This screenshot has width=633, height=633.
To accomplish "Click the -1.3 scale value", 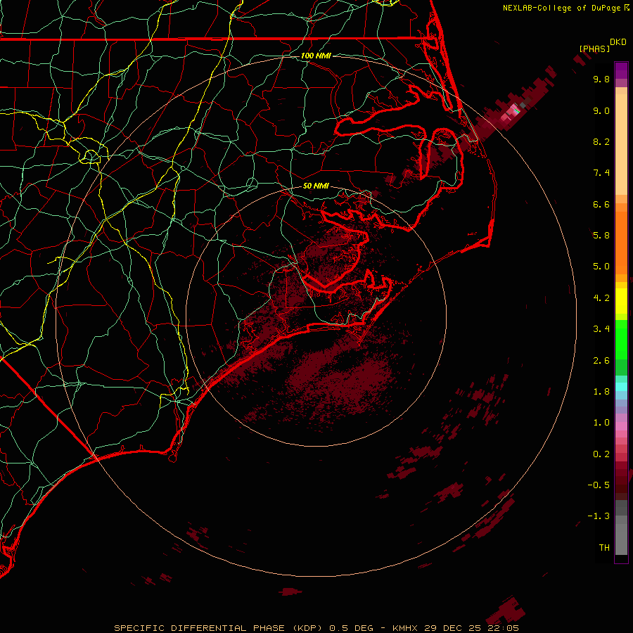I will [599, 516].
